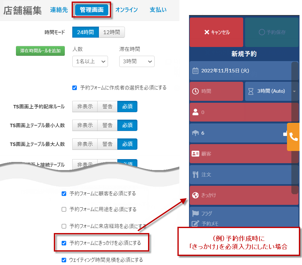Click the calendar icon beside 2022年11月15日
The image size is (302, 265).
[x=195, y=71]
